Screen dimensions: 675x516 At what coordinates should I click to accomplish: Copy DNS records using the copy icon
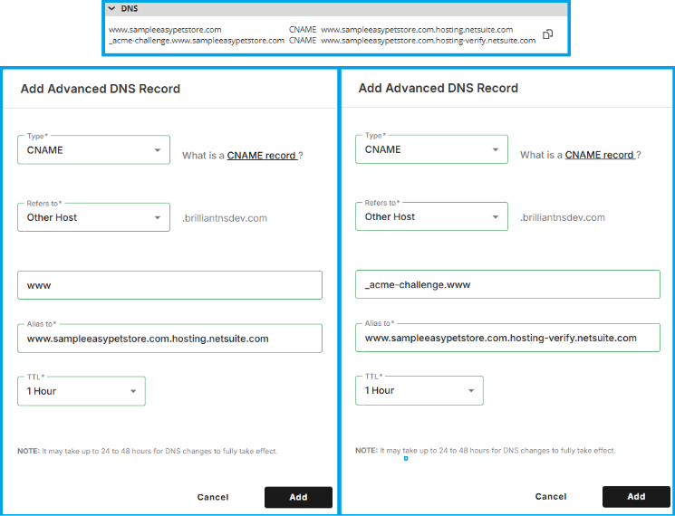coord(547,34)
